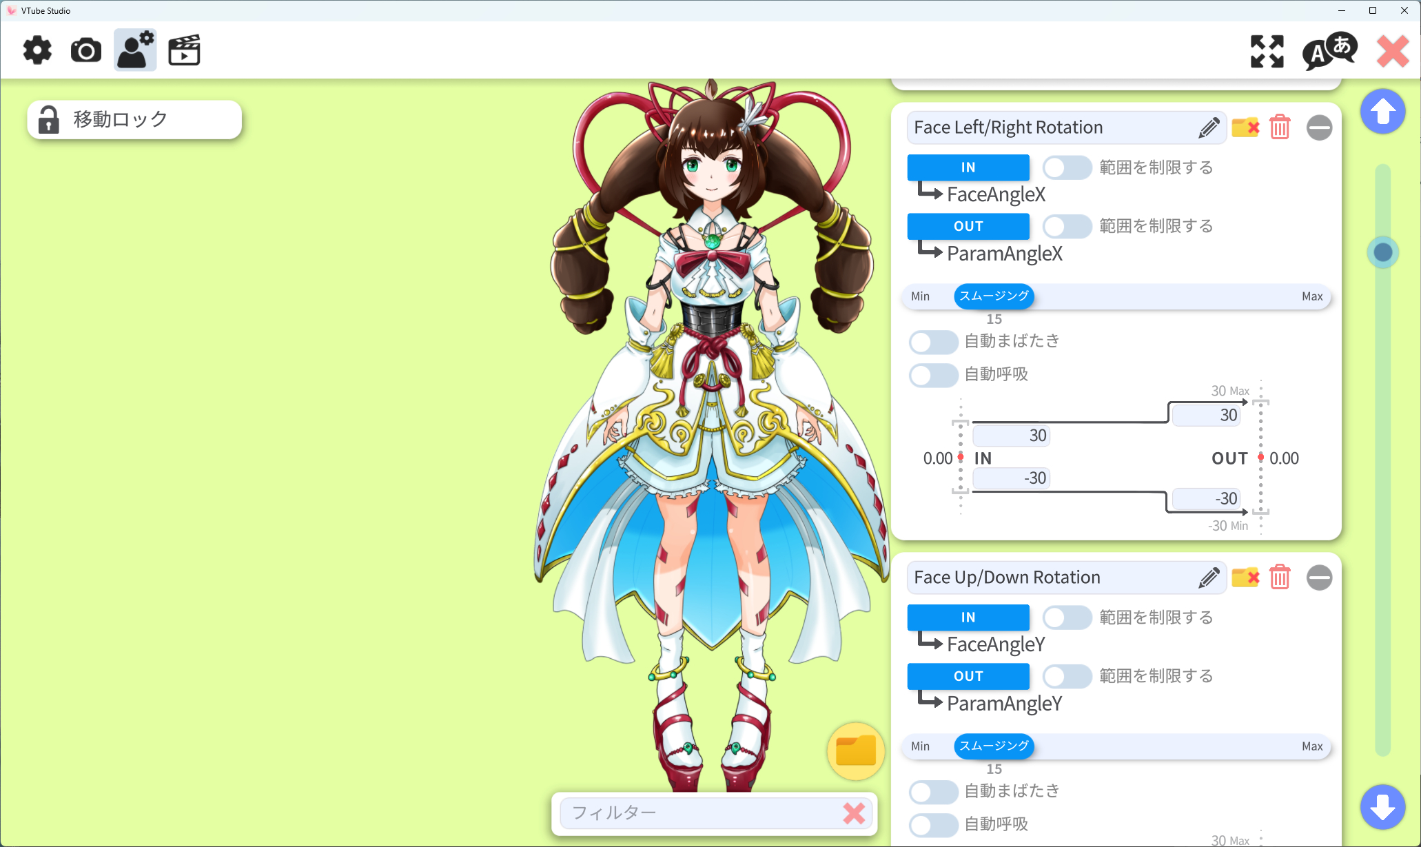This screenshot has height=847, width=1421.
Task: Click the FaceAngleX input parameter text
Action: (x=996, y=195)
